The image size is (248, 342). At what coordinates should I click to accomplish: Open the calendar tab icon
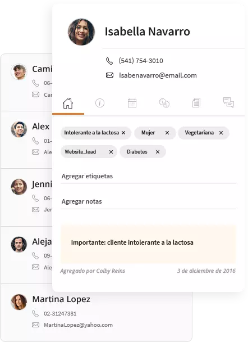(x=132, y=103)
